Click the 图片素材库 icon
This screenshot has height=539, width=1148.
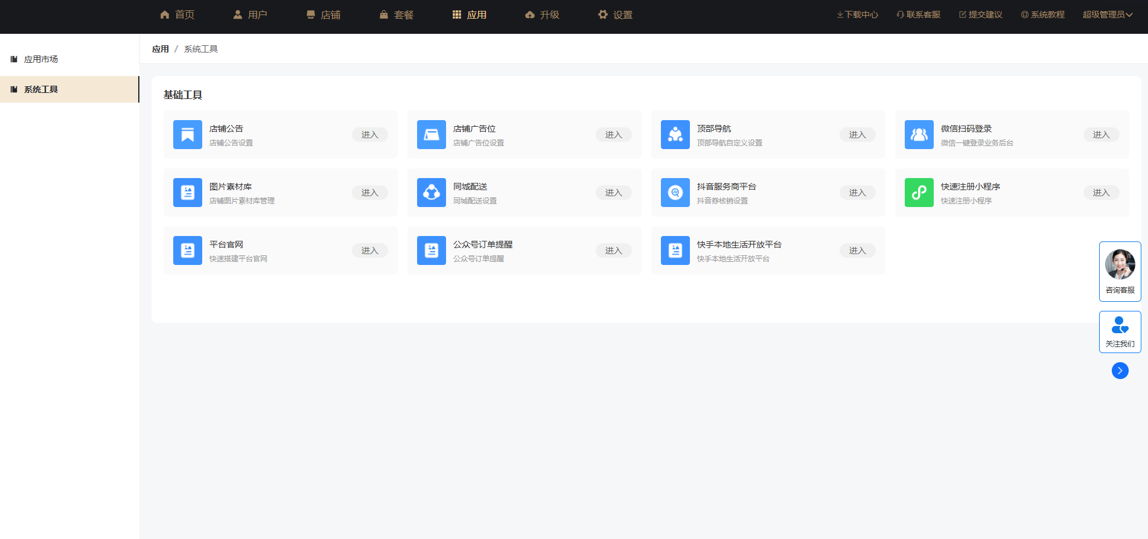point(188,193)
